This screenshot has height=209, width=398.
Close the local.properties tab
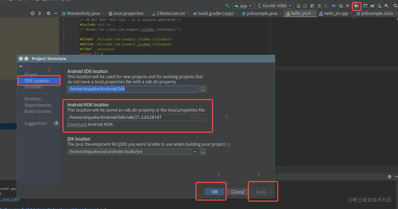(x=147, y=13)
